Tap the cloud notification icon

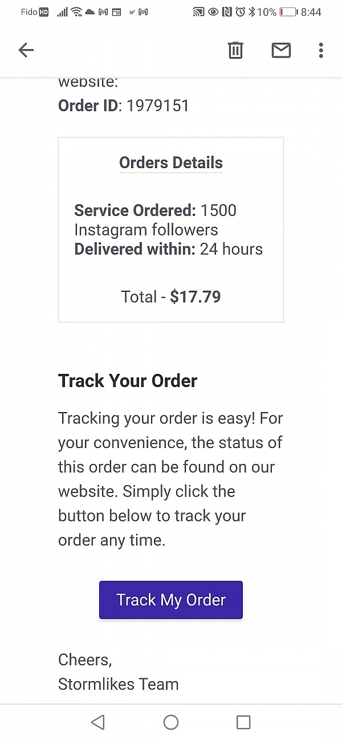tap(90, 12)
